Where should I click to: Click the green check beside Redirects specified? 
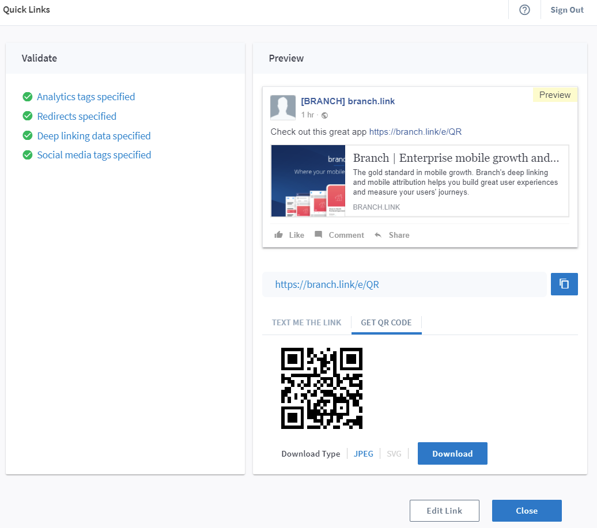tap(28, 116)
